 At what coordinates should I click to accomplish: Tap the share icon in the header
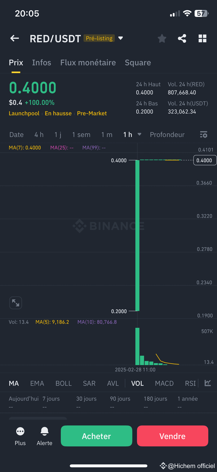pos(182,38)
